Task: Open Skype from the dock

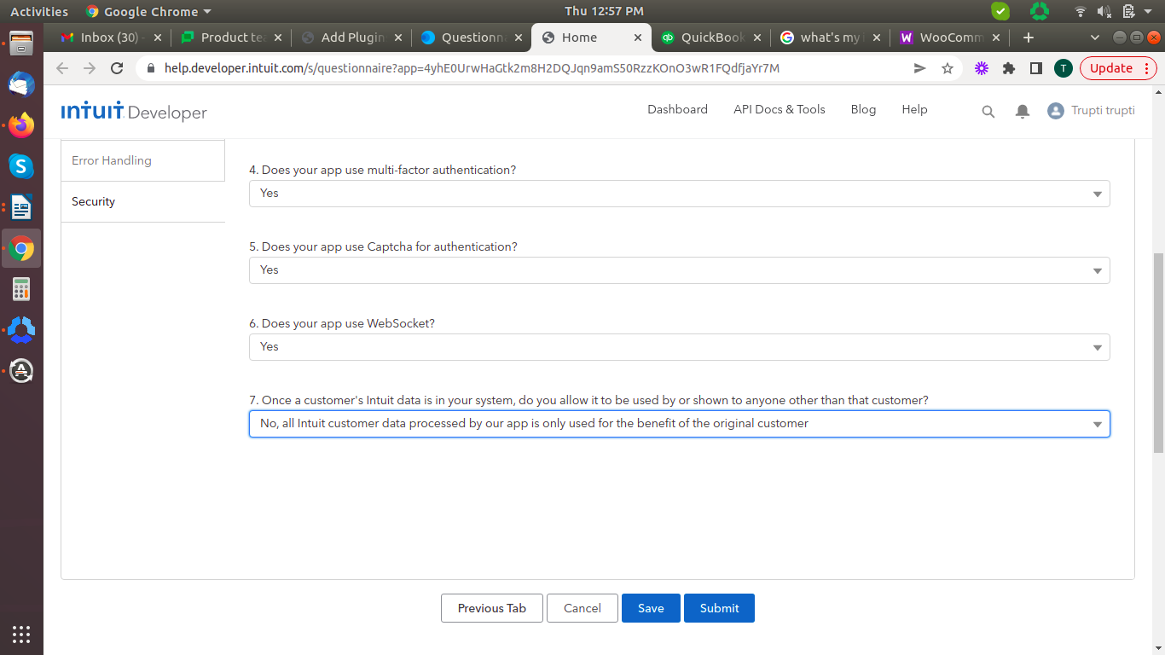Action: click(x=21, y=166)
